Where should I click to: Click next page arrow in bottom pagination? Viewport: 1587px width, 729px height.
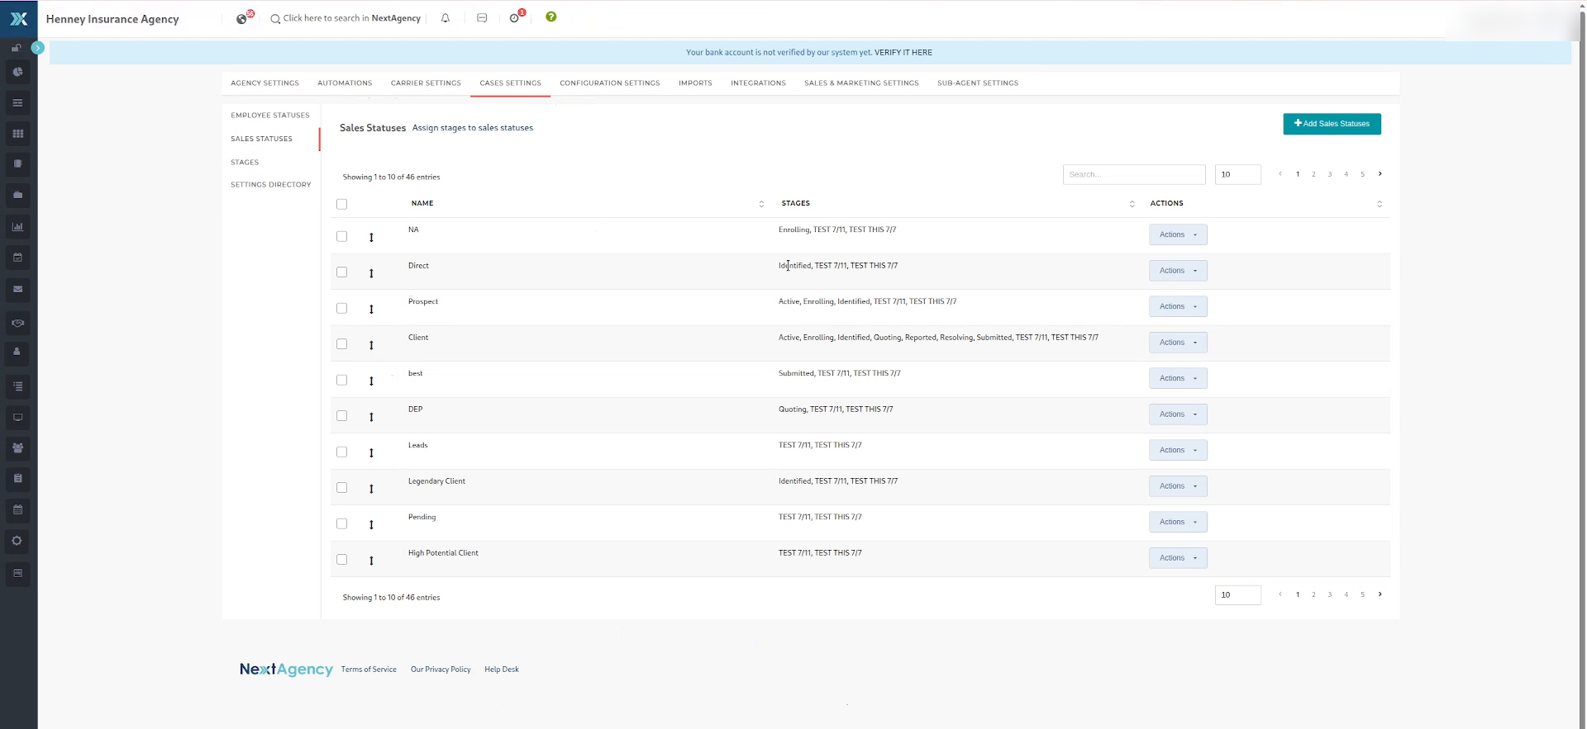[x=1380, y=594]
